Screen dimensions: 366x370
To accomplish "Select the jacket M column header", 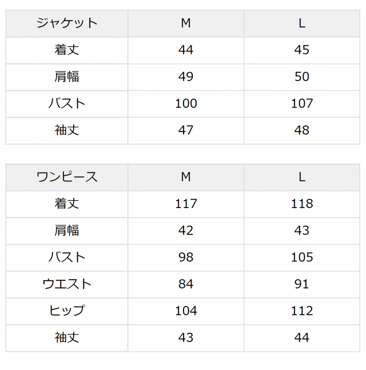I will point(186,23).
